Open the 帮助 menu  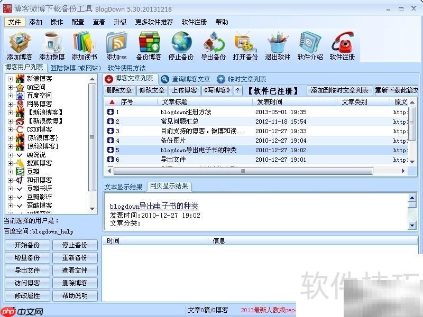[x=221, y=22]
